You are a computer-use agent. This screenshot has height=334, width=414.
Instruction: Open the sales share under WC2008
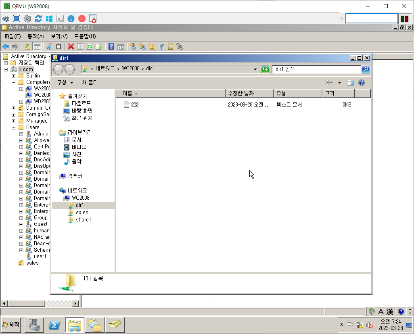(82, 212)
